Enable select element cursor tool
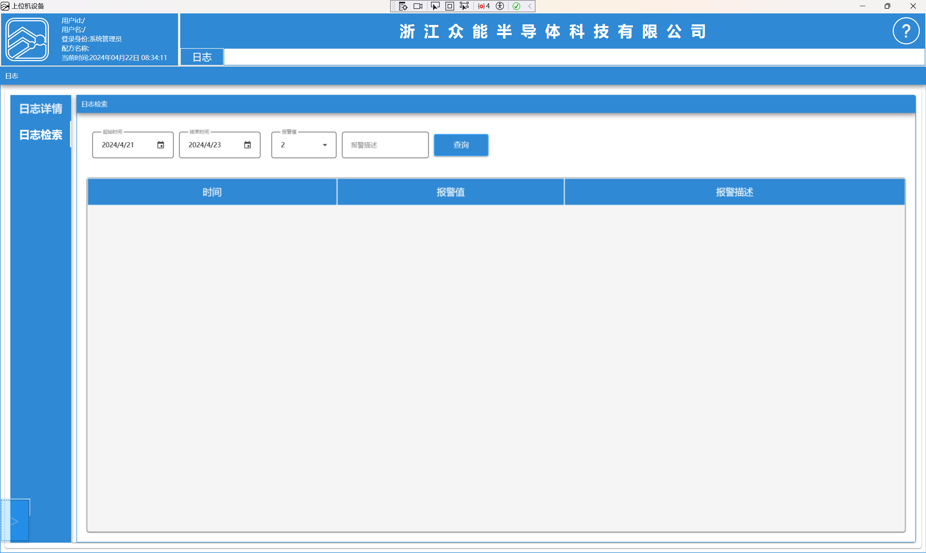This screenshot has height=553, width=926. 435,6
